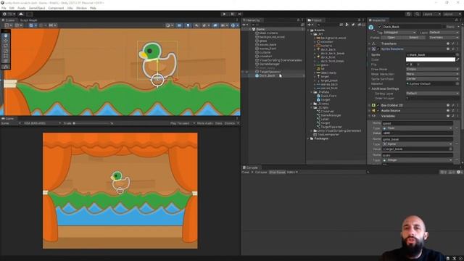This screenshot has width=464, height=261.
Task: Open the GameObject menu
Action: 37,8
